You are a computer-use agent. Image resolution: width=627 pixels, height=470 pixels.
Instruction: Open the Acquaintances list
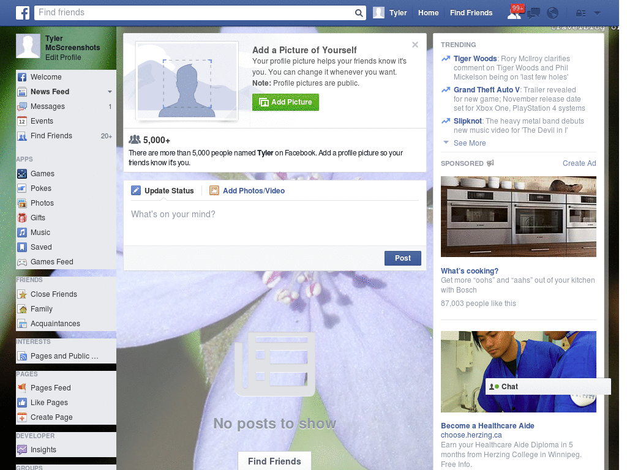(x=66, y=324)
